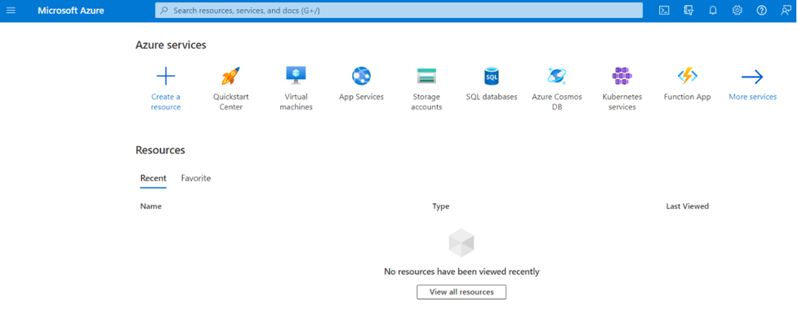Image resolution: width=798 pixels, height=314 pixels.
Task: Sort by the Last Viewed column header
Action: click(x=688, y=206)
